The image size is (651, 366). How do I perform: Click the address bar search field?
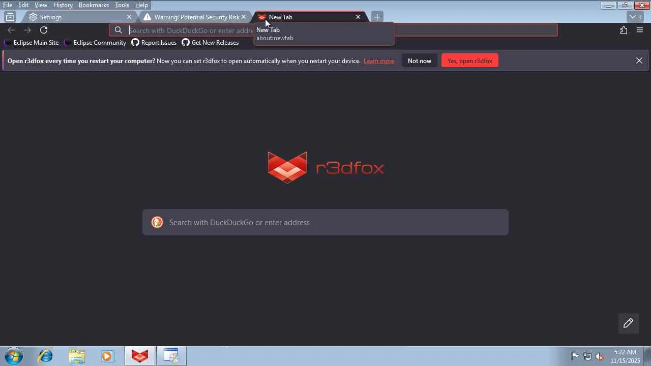(333, 30)
